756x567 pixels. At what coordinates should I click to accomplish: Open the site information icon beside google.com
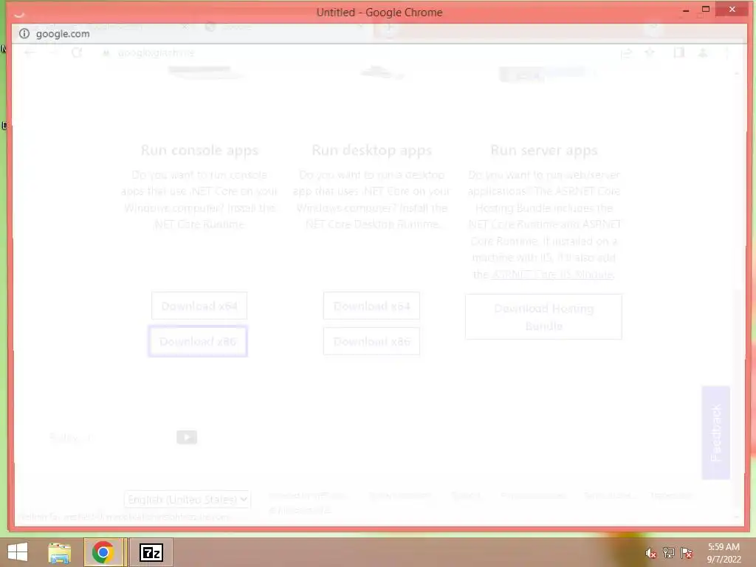coord(24,34)
